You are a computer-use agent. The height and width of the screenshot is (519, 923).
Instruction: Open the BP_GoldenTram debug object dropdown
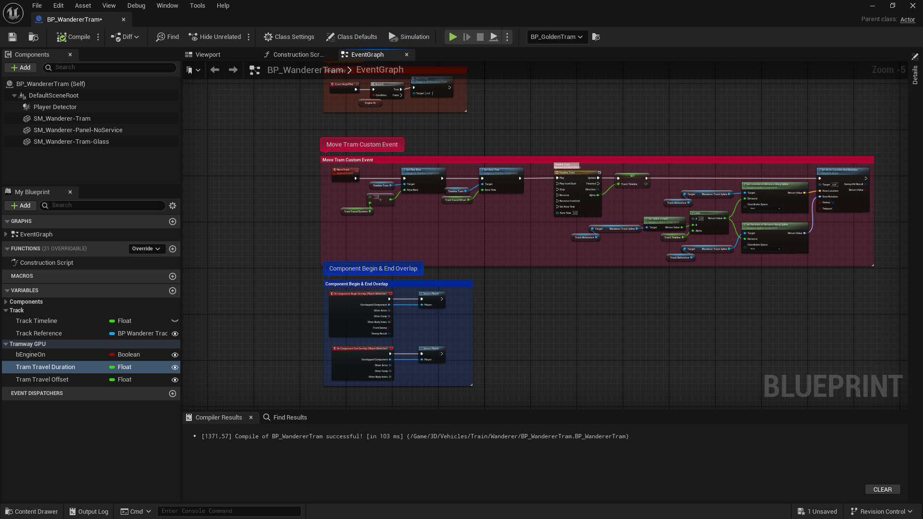[557, 37]
